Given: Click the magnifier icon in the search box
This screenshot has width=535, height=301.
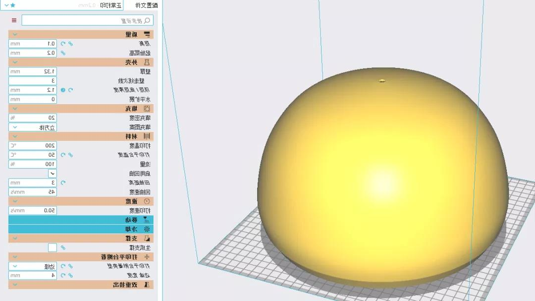Looking at the screenshot, I should [147, 20].
